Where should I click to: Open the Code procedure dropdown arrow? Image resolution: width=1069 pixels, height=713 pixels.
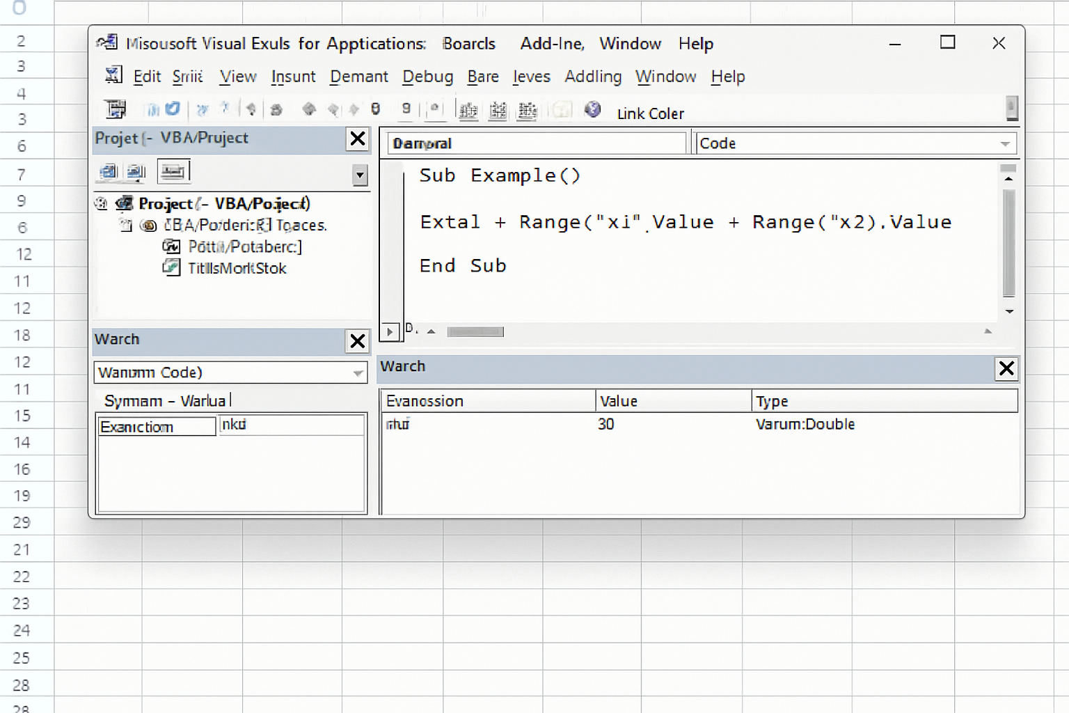tap(1005, 143)
